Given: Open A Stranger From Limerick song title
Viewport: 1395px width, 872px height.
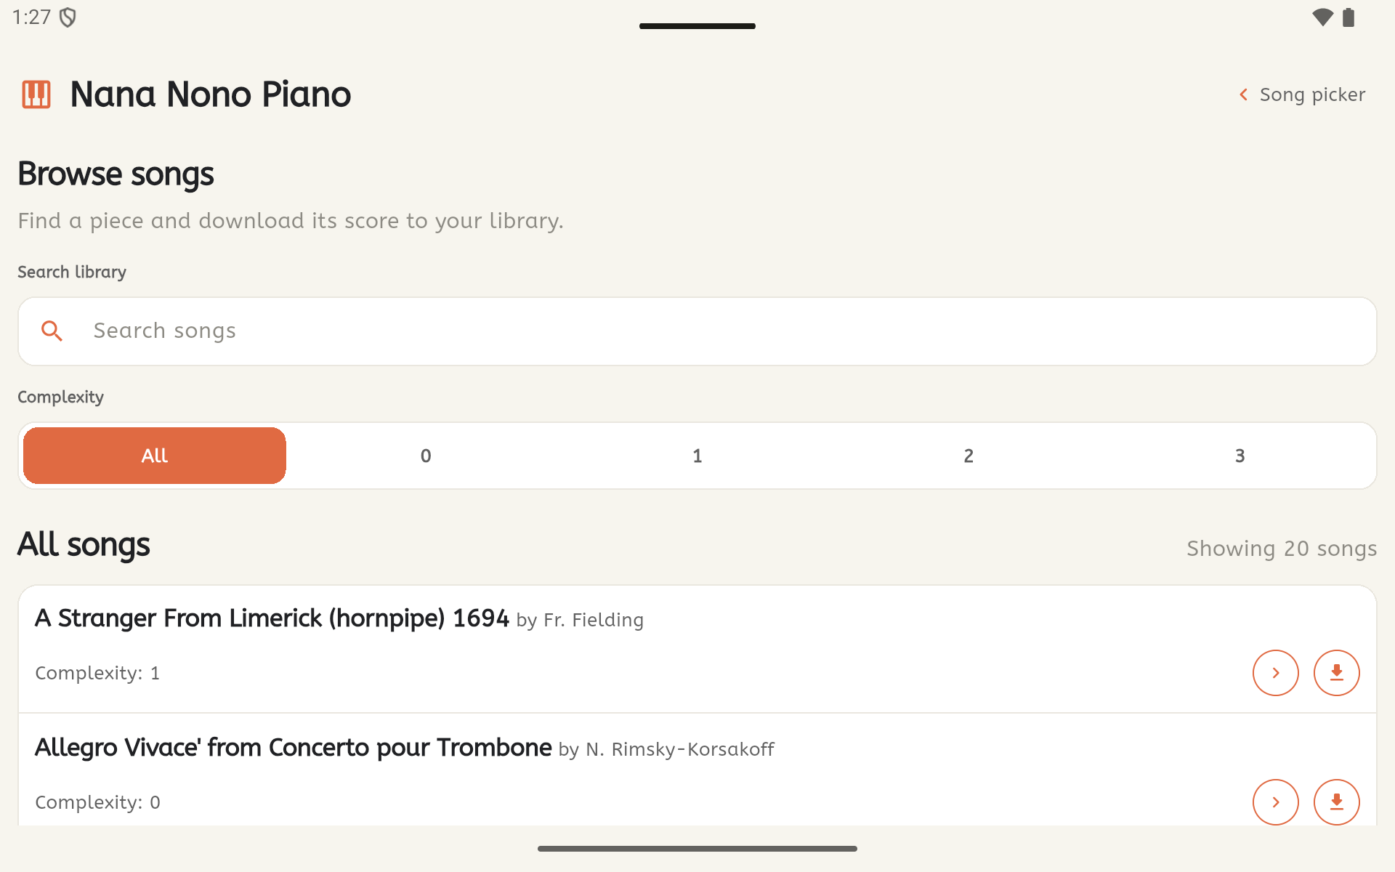Looking at the screenshot, I should coord(272,618).
